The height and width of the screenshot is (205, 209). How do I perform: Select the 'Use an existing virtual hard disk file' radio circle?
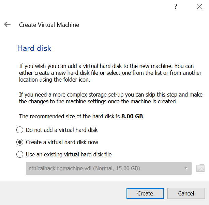point(20,154)
